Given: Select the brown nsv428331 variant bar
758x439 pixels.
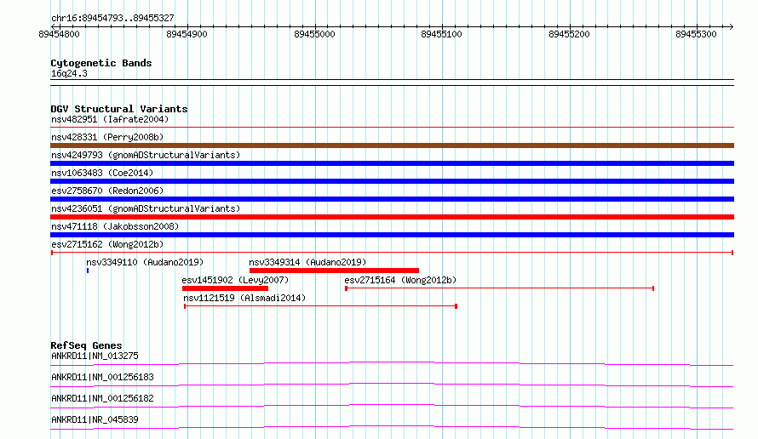Looking at the screenshot, I should click(x=392, y=145).
